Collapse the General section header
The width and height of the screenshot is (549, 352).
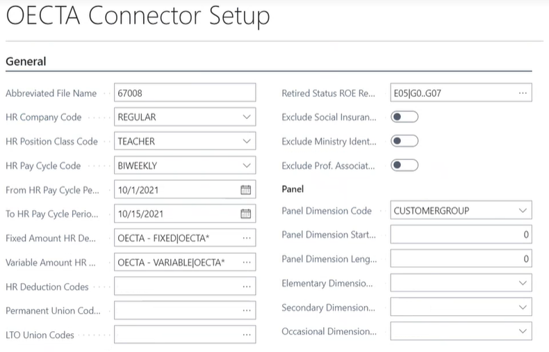click(26, 61)
